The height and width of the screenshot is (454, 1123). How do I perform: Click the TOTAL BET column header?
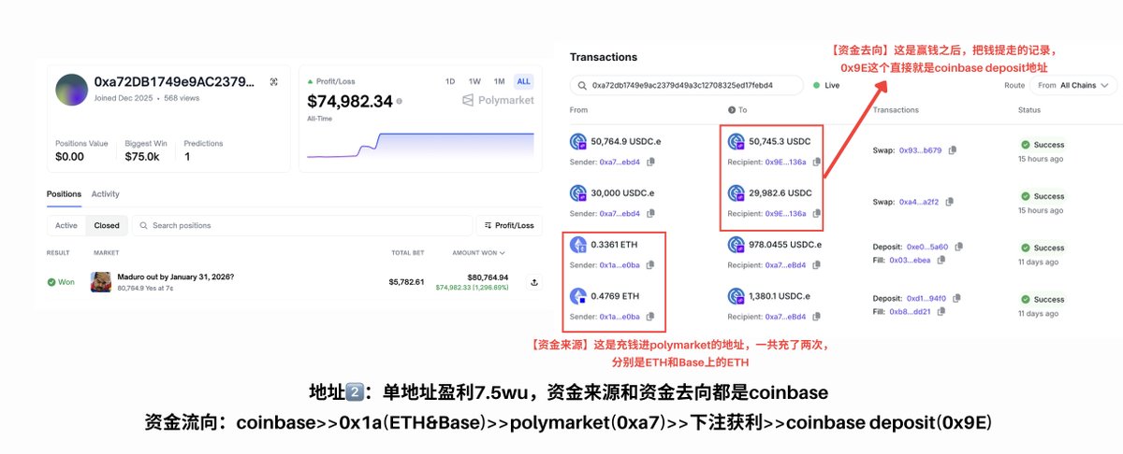pyautogui.click(x=407, y=253)
